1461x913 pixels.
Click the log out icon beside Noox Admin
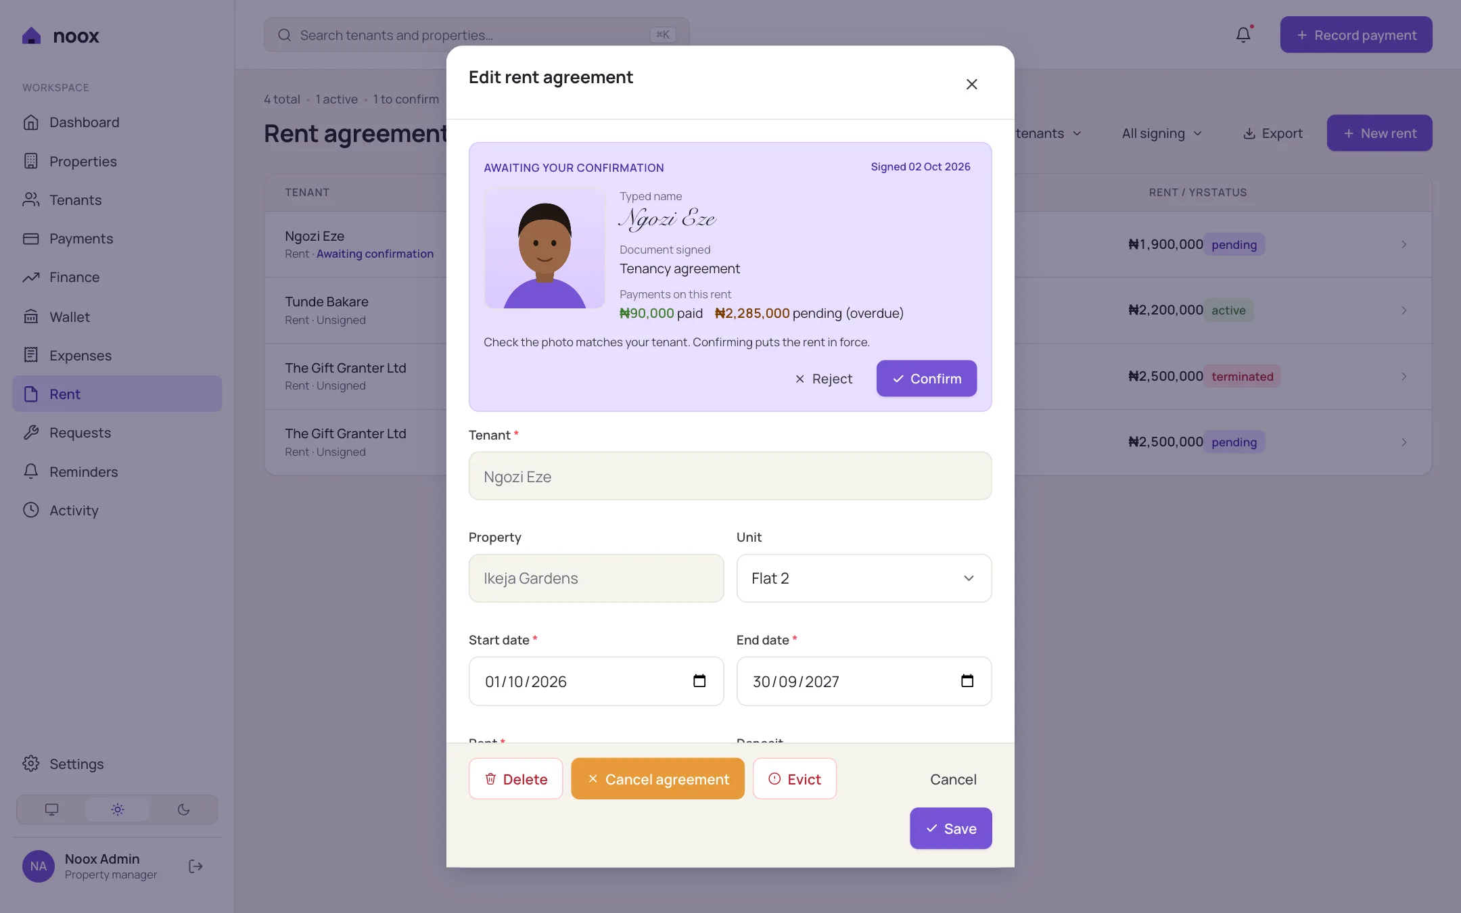195,866
